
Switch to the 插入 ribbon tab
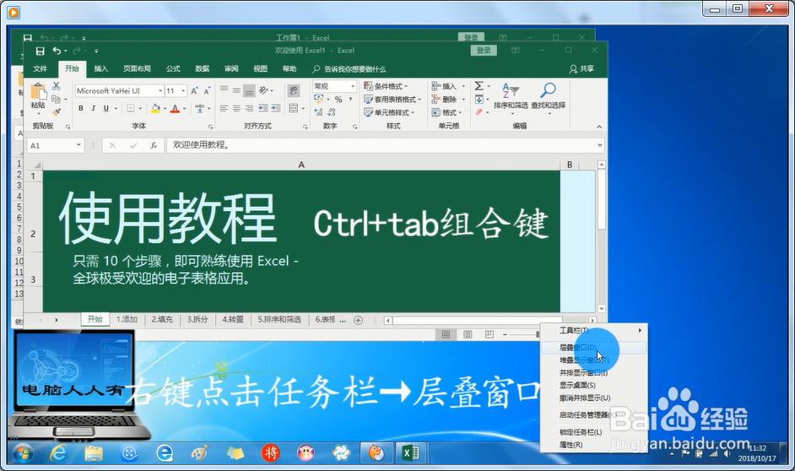(x=101, y=69)
